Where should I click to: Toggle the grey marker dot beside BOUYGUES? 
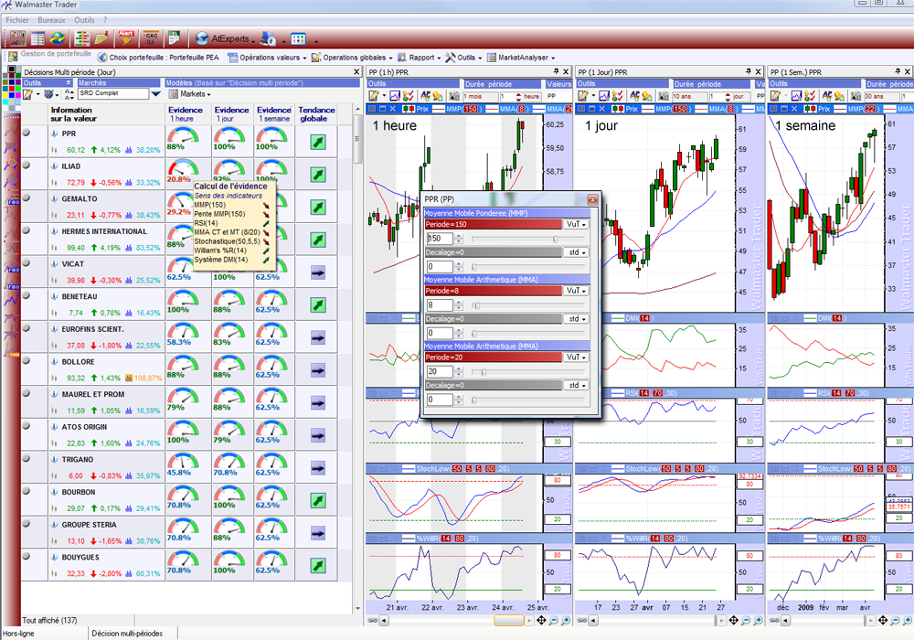[27, 557]
